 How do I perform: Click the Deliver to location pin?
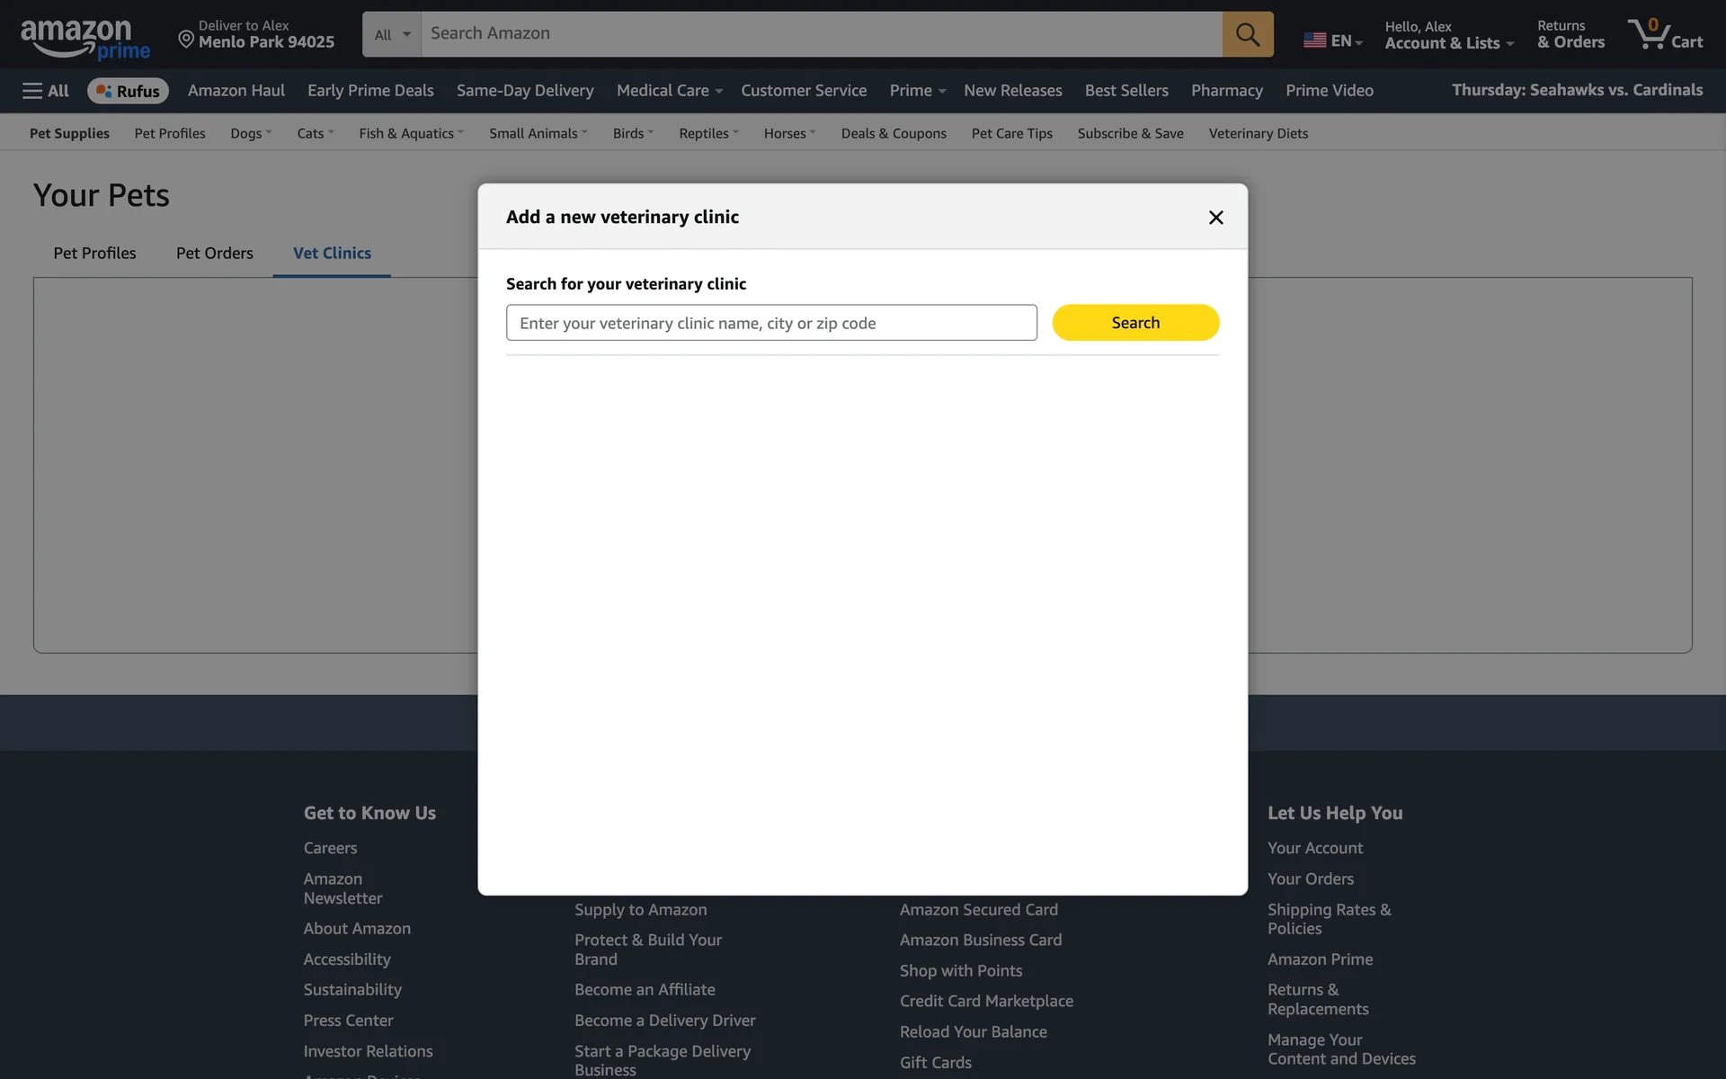pos(186,39)
